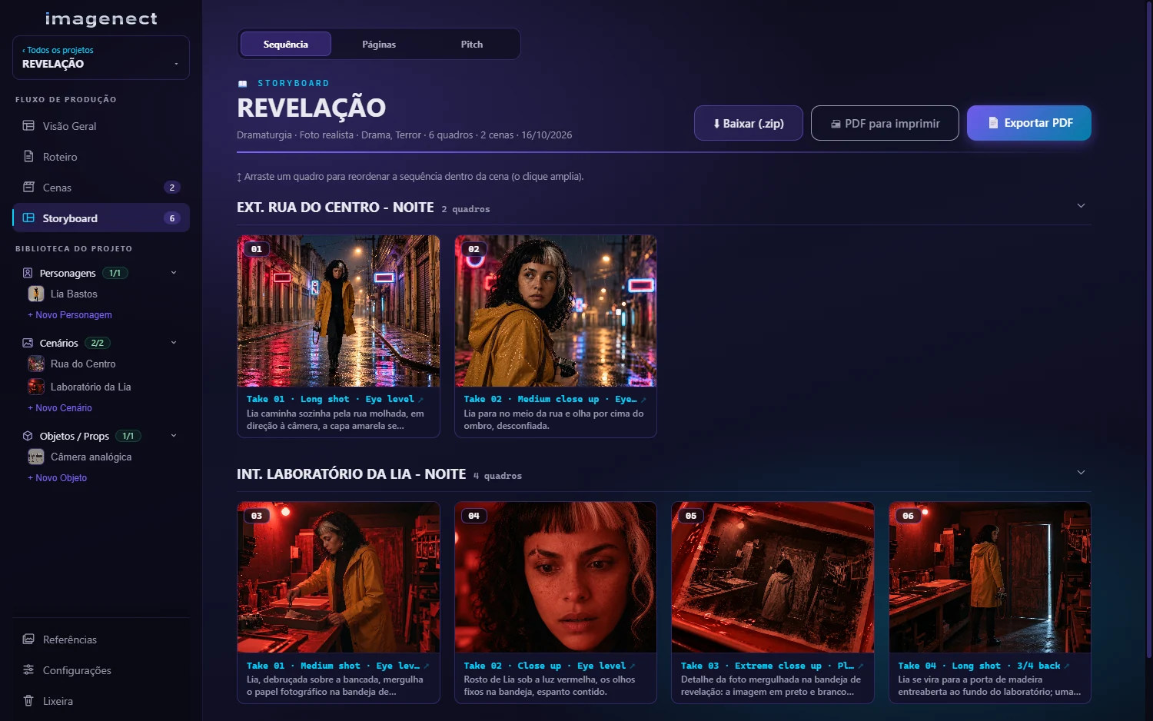Add prop with + Novo Objeto
The width and height of the screenshot is (1153, 721).
click(58, 478)
